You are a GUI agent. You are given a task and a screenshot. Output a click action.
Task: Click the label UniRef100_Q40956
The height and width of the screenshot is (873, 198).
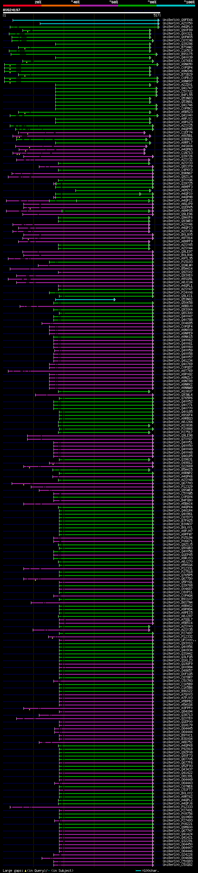point(178,647)
